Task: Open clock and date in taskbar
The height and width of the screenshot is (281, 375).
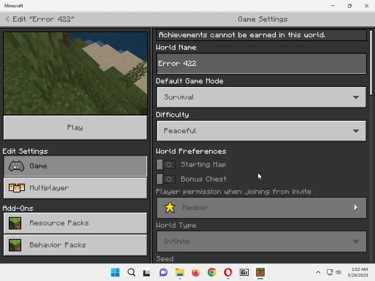Action: (358, 272)
